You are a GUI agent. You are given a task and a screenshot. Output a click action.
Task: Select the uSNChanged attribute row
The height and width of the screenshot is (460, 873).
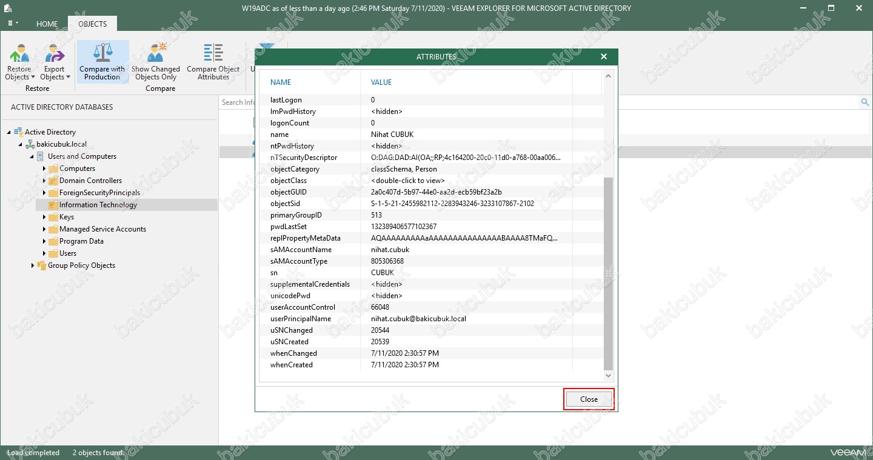click(432, 330)
